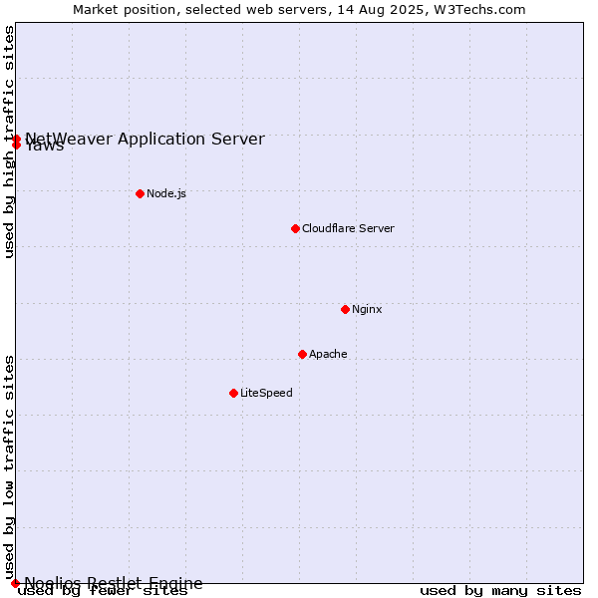
Task: Click the red LiteSpeed data point
Action: point(234,393)
